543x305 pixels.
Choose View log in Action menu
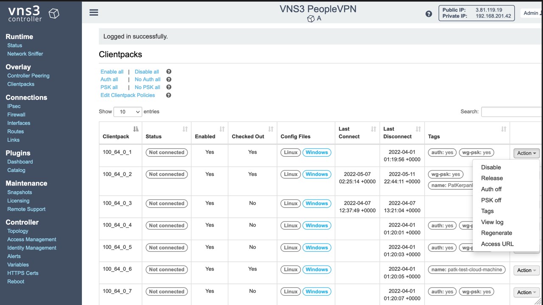(492, 222)
